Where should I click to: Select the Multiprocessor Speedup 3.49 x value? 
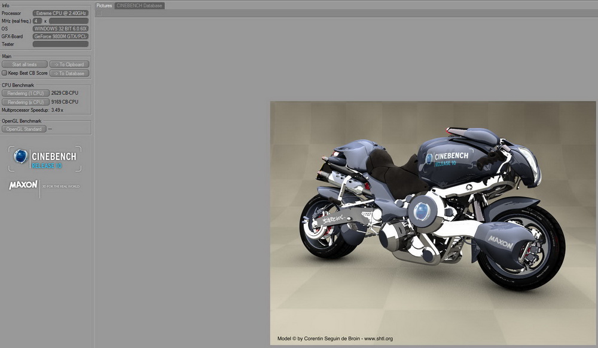57,110
